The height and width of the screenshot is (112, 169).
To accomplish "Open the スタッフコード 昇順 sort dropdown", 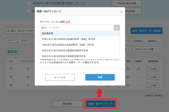I will (148, 49).
